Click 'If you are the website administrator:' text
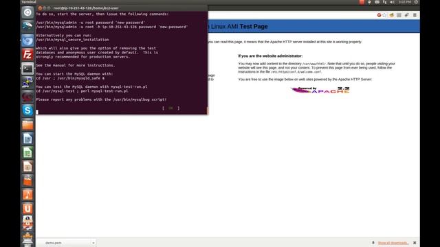440x247 pixels. click(270, 56)
